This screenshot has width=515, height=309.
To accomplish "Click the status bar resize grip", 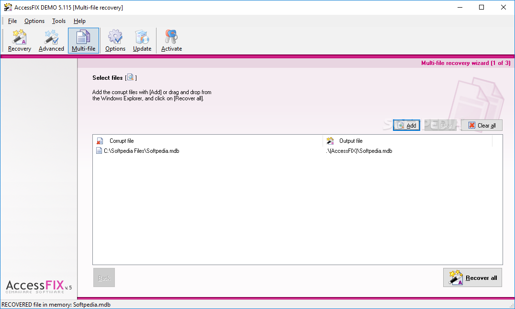I will pos(511,305).
